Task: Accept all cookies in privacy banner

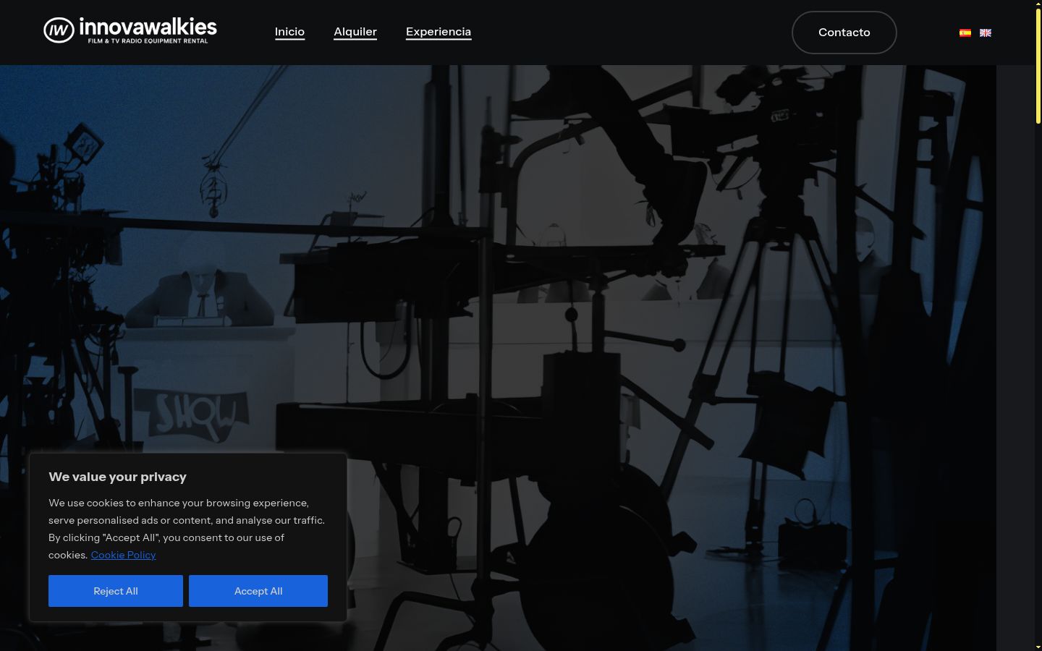Action: (x=258, y=591)
